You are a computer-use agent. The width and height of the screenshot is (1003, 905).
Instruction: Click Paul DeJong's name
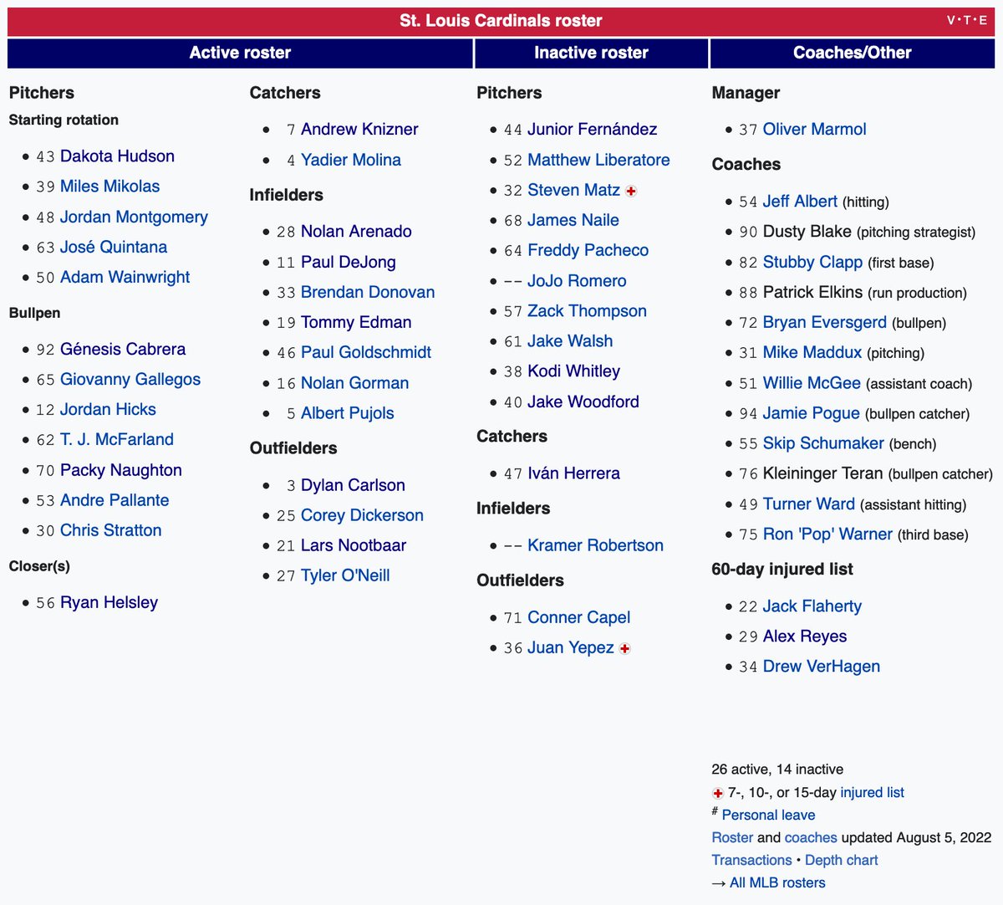pyautogui.click(x=349, y=263)
